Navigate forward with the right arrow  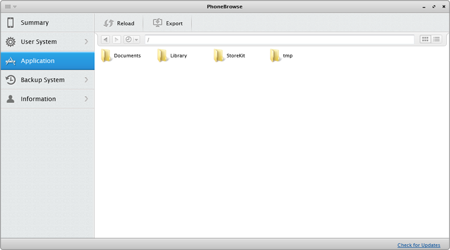[x=117, y=40]
